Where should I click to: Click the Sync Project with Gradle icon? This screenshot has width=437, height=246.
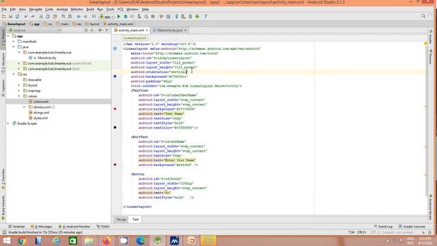pyautogui.click(x=177, y=16)
